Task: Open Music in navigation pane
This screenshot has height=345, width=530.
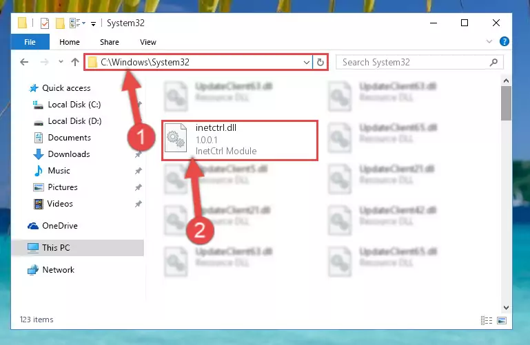Action: [59, 171]
